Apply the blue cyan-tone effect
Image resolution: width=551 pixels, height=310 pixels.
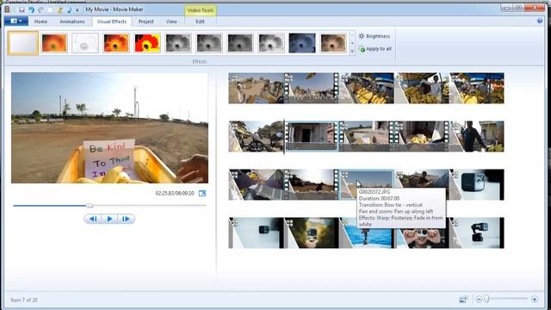coord(302,43)
